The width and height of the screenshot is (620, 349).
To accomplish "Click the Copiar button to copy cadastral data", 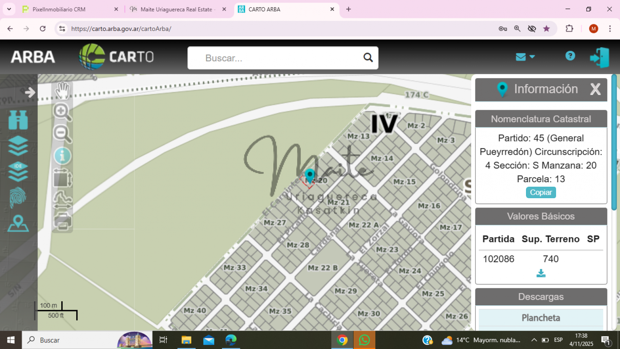I will tap(541, 192).
